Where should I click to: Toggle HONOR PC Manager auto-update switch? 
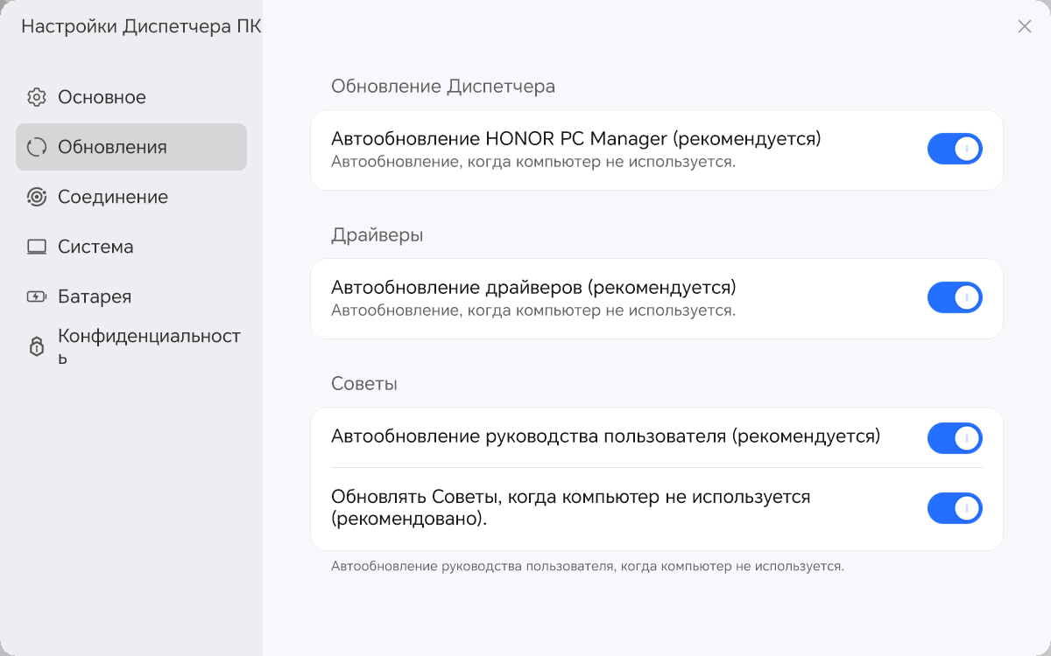955,149
